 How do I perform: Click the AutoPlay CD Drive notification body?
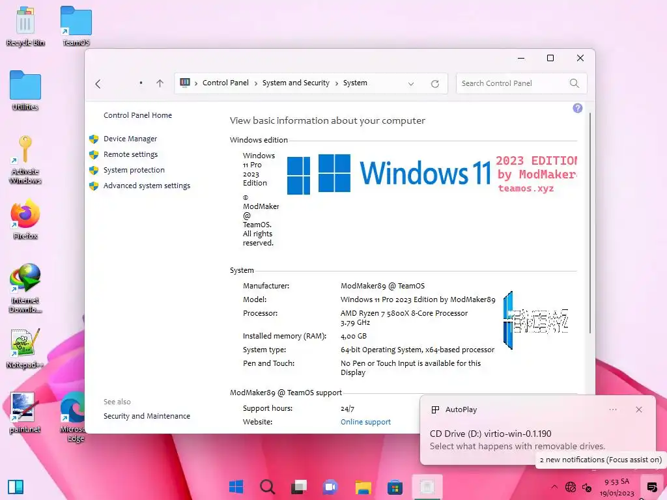517,439
